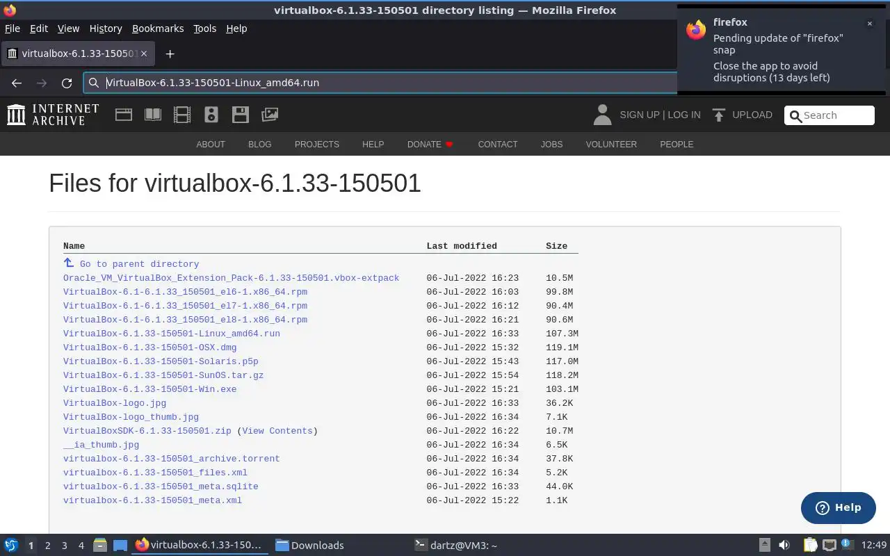Viewport: 890px width, 556px height.
Task: Click the UPLOAD link
Action: (x=752, y=115)
